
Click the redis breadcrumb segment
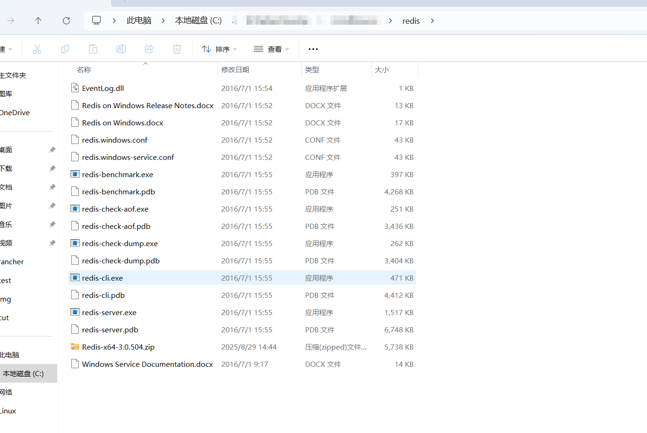coord(411,21)
